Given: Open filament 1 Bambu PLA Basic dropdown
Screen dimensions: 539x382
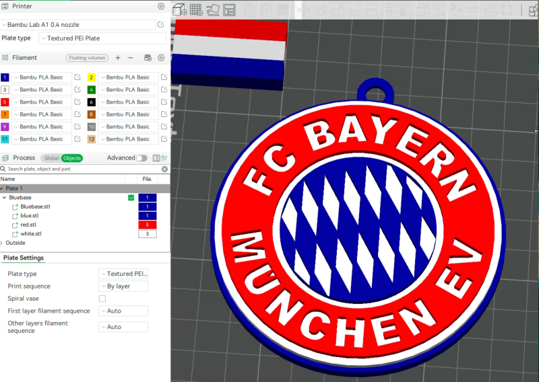Looking at the screenshot, I should click(x=42, y=77).
